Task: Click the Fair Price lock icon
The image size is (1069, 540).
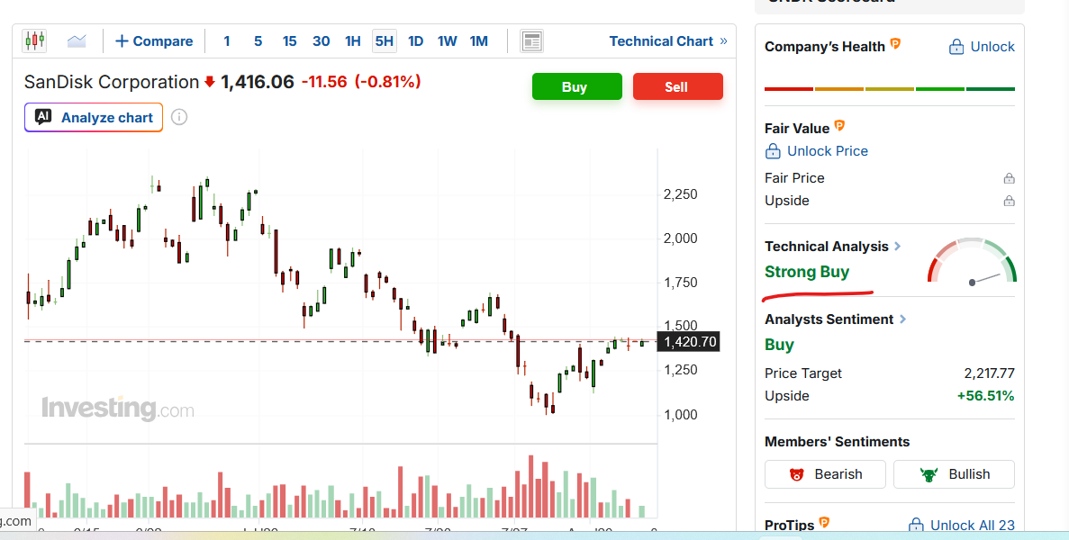Action: [x=1009, y=178]
